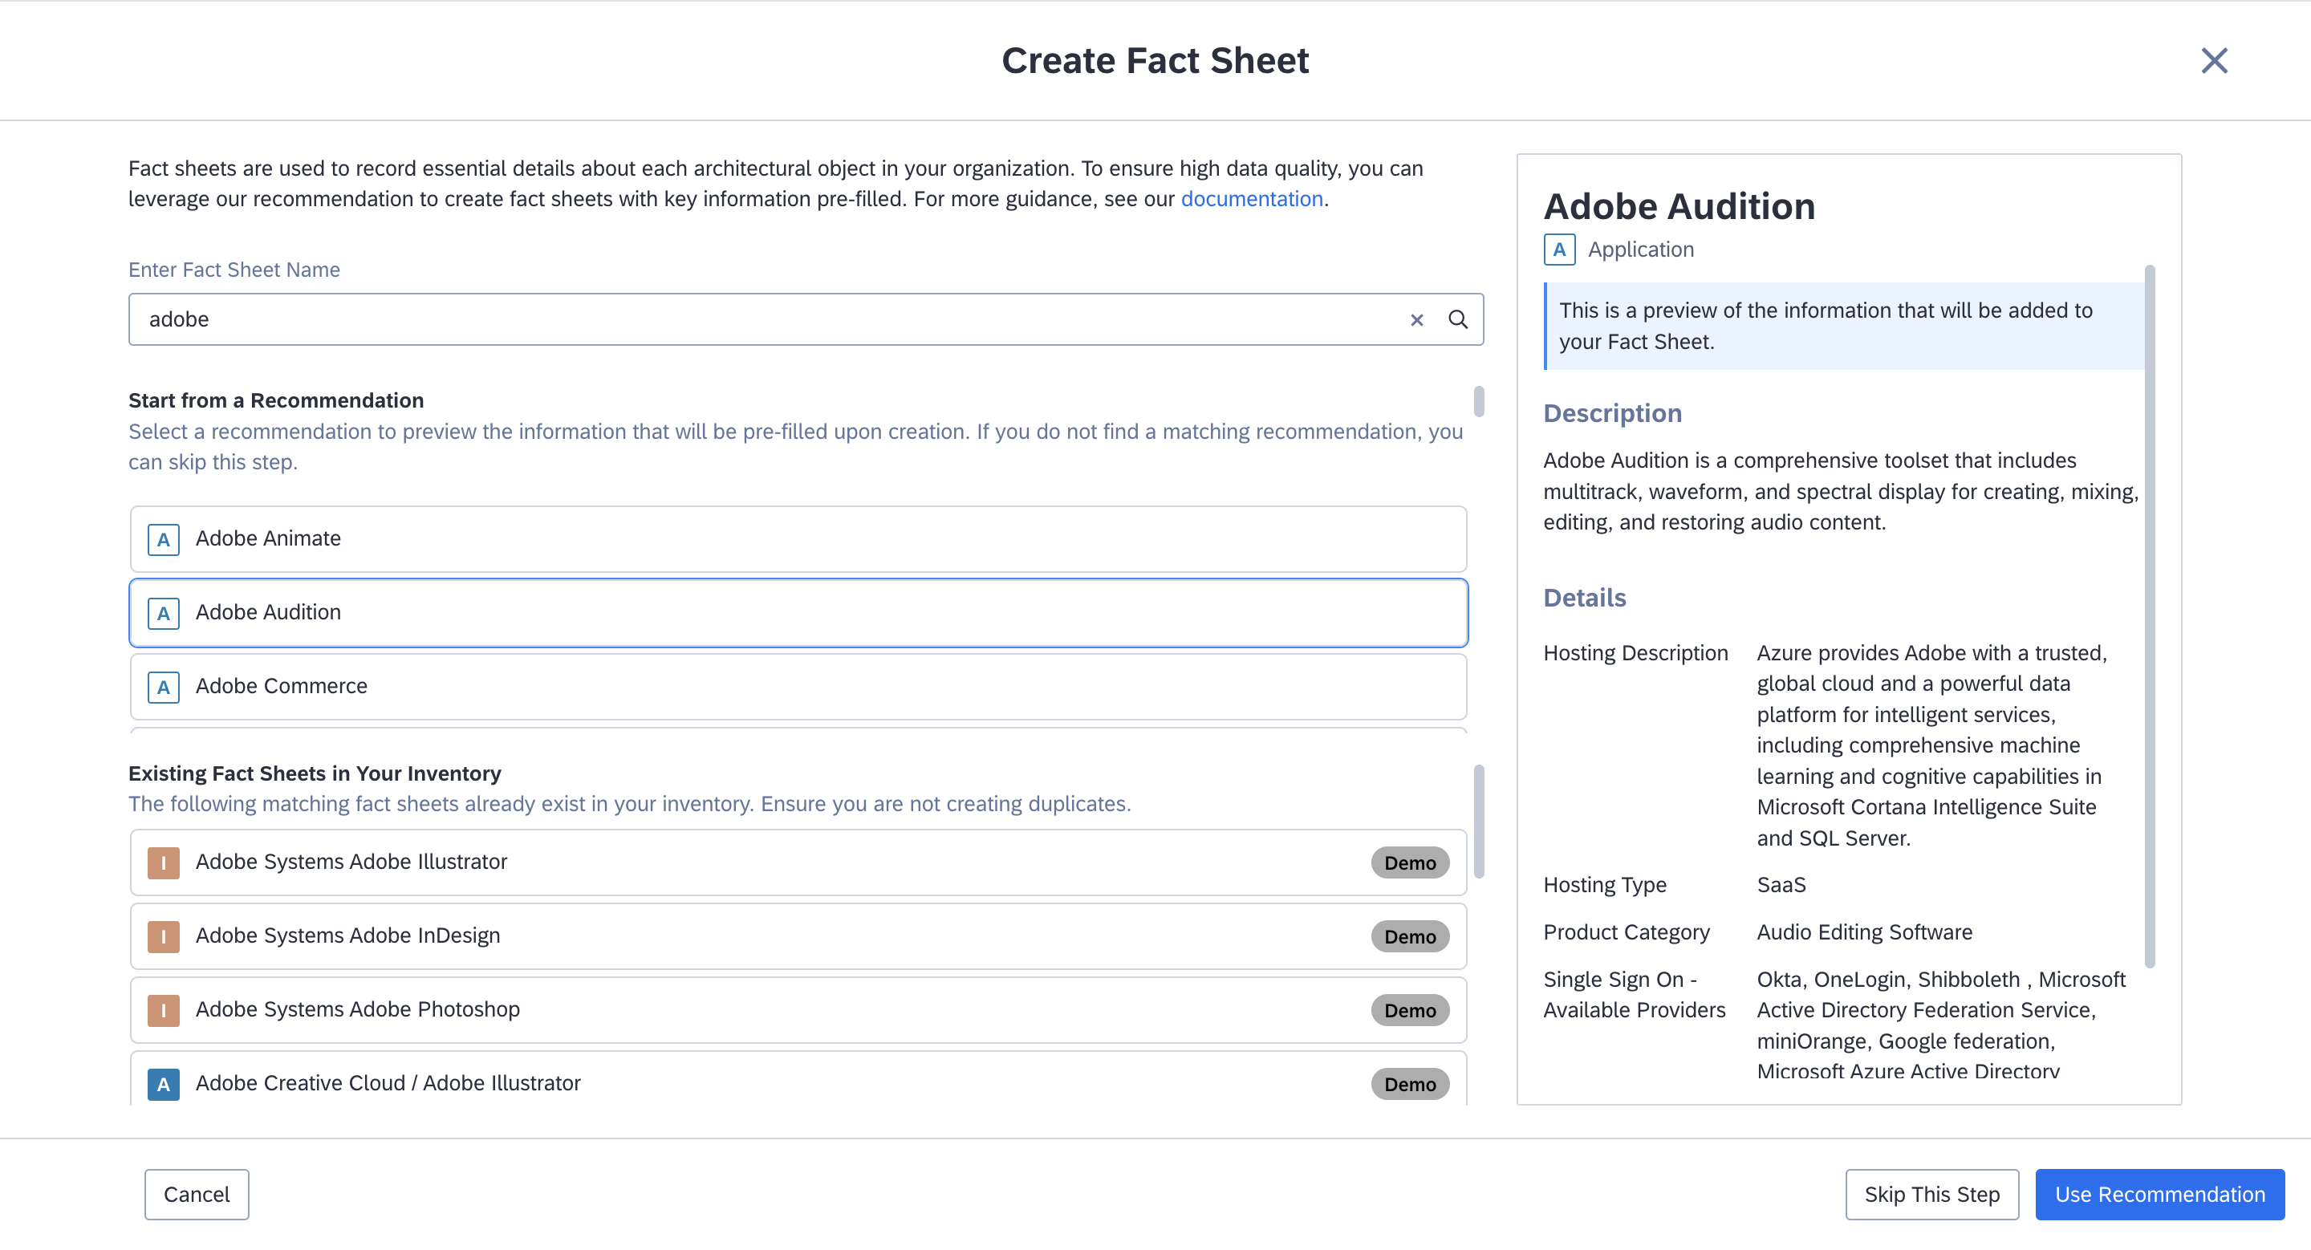The width and height of the screenshot is (2311, 1250).
Task: Click the recommendations list scrollbar
Action: [1478, 401]
